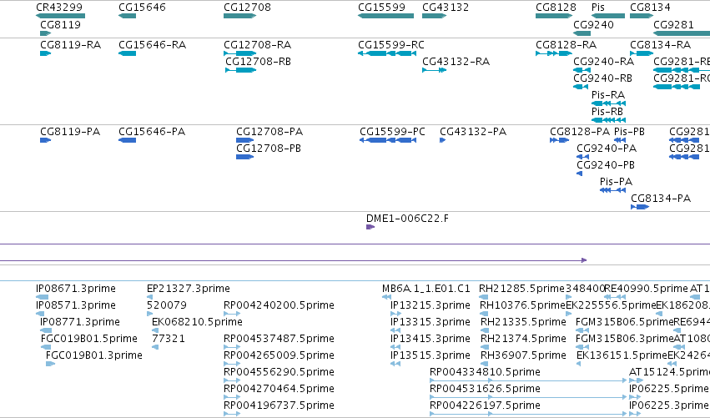Select the 77321 feature label

pyautogui.click(x=169, y=339)
